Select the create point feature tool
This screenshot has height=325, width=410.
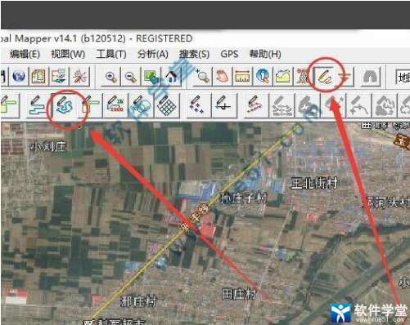coord(197,105)
